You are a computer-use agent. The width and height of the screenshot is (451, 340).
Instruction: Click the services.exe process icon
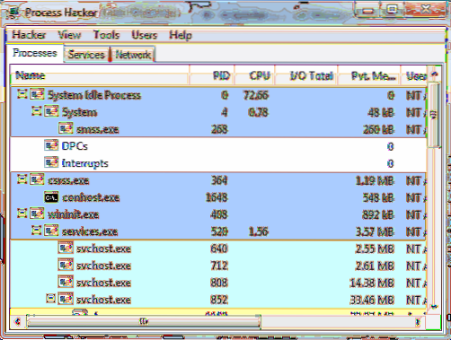(51, 231)
